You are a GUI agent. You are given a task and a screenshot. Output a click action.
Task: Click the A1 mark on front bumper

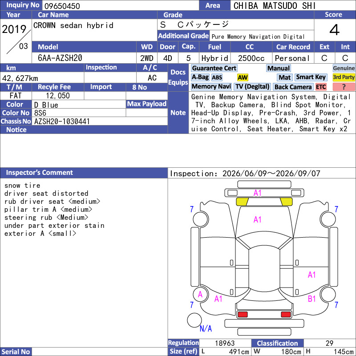pos(257,193)
